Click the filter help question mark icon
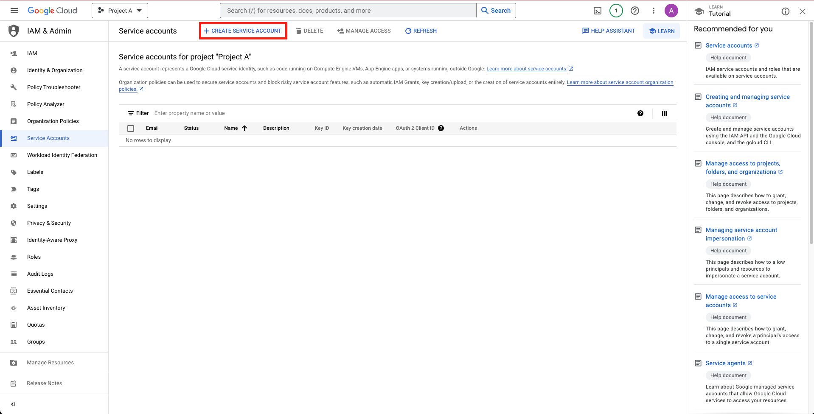Image resolution: width=814 pixels, height=414 pixels. pos(640,113)
